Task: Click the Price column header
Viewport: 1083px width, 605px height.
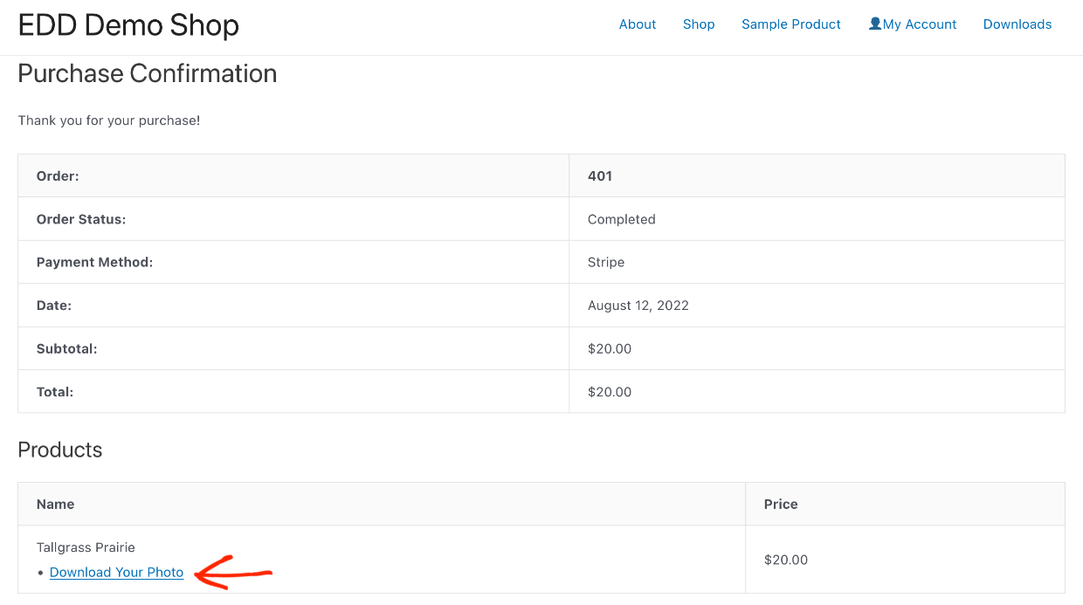Action: 780,504
